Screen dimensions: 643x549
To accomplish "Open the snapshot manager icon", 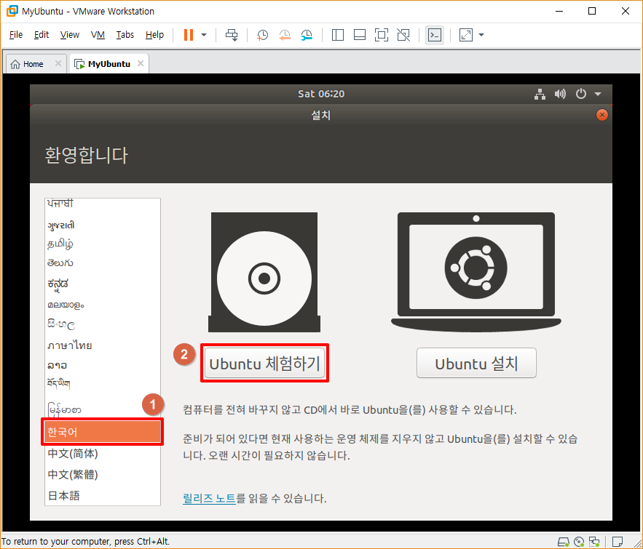I will tap(307, 35).
